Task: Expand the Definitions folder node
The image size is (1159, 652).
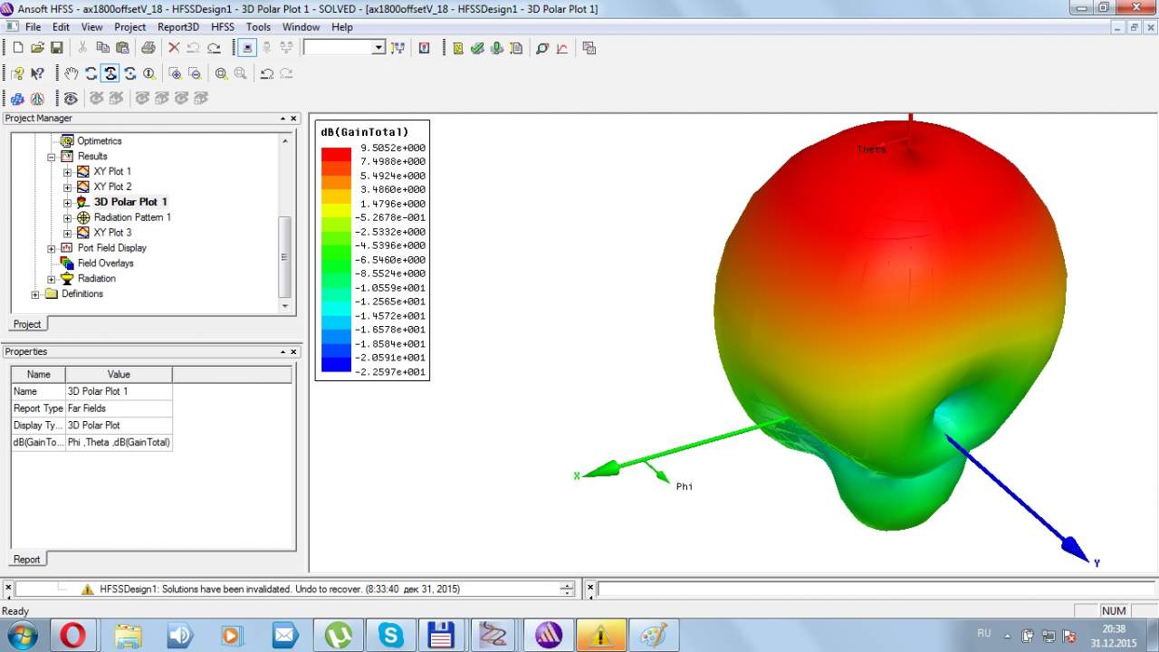Action: click(x=35, y=294)
